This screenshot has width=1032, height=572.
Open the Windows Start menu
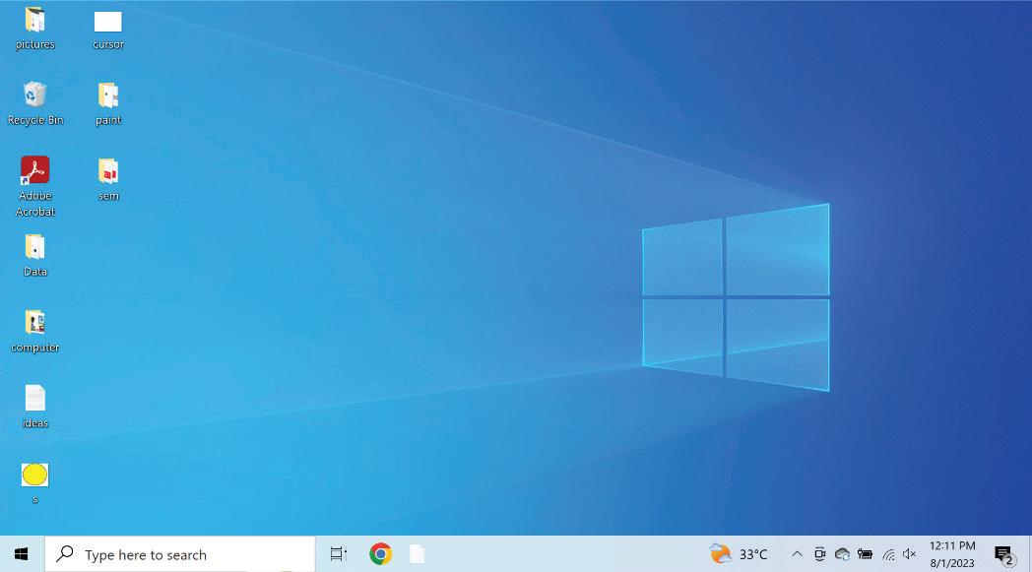pyautogui.click(x=21, y=554)
